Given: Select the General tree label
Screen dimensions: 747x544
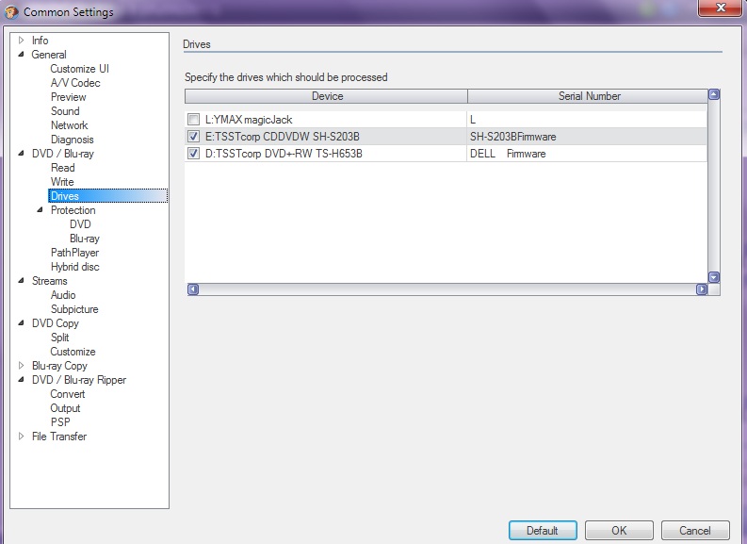Looking at the screenshot, I should point(49,55).
